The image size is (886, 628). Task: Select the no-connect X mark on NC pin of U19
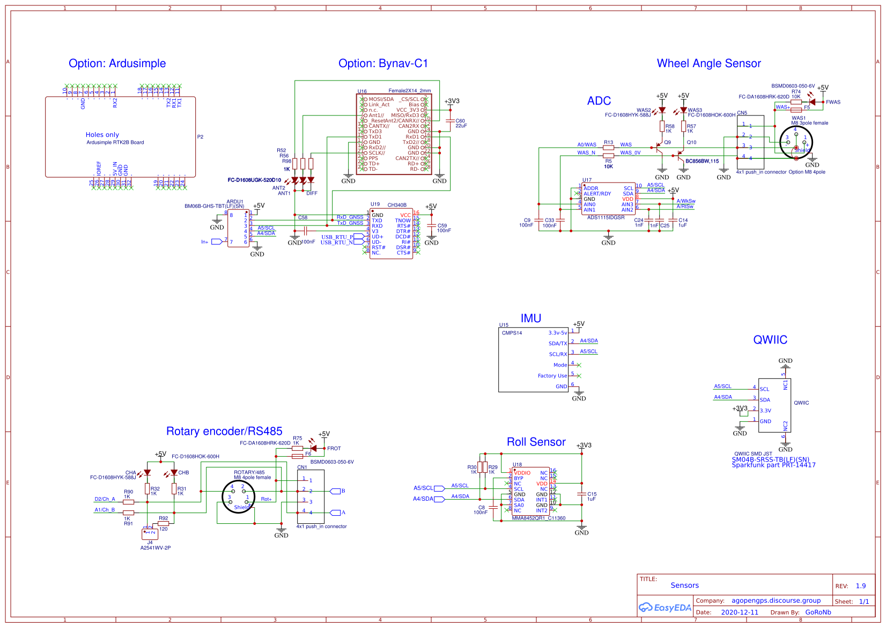click(x=365, y=252)
